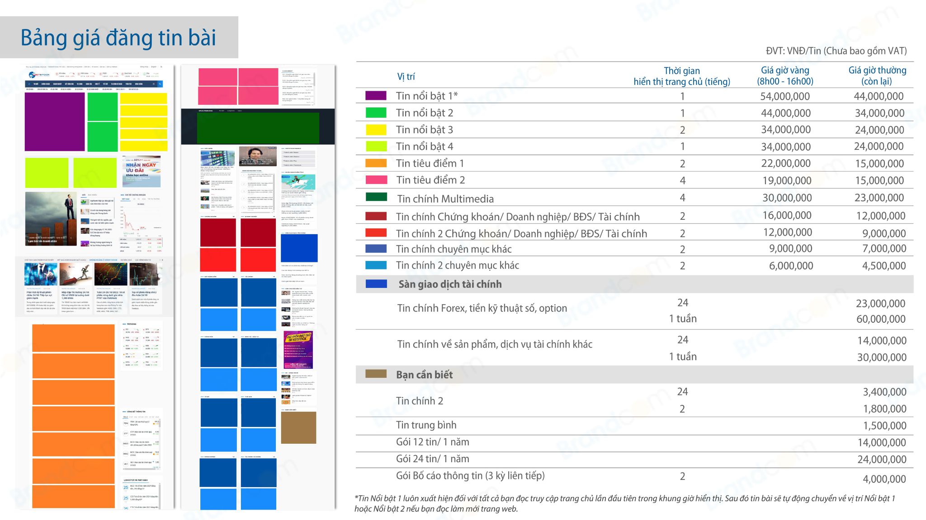Click the blue swatch beside Sàn giao dịch tài chính
This screenshot has height=520, width=926.
point(376,283)
